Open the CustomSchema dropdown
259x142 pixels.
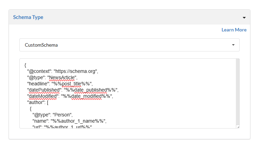tap(129, 45)
